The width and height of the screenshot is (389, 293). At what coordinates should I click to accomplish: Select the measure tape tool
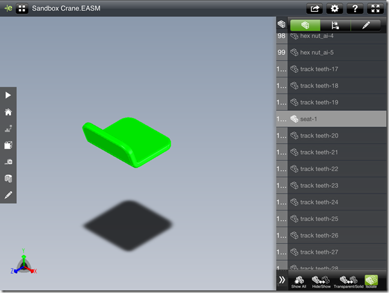pos(8,162)
